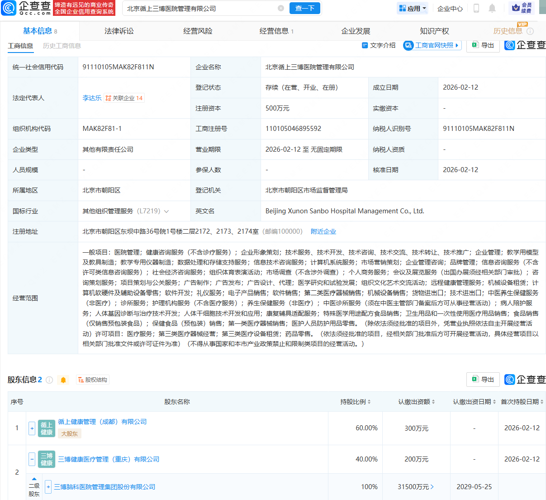Collapse 三博健康医疗管理 shareholder row with minus button

click(x=32, y=459)
